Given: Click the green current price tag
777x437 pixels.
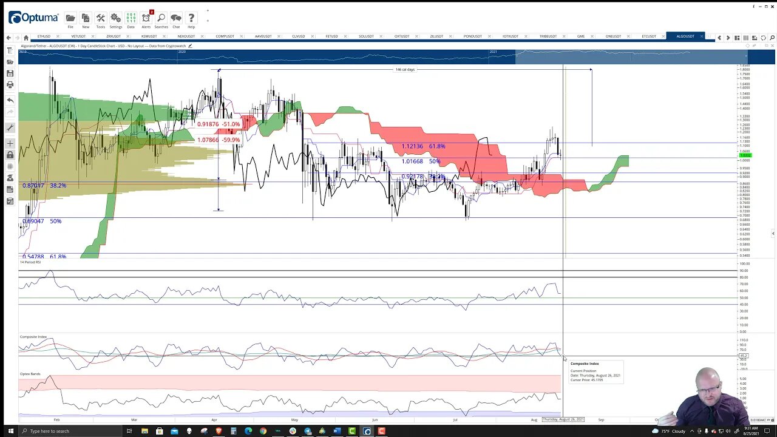Looking at the screenshot, I should [744, 156].
